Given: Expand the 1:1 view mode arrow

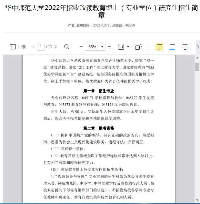Looking at the screenshot, I should (x=128, y=47).
